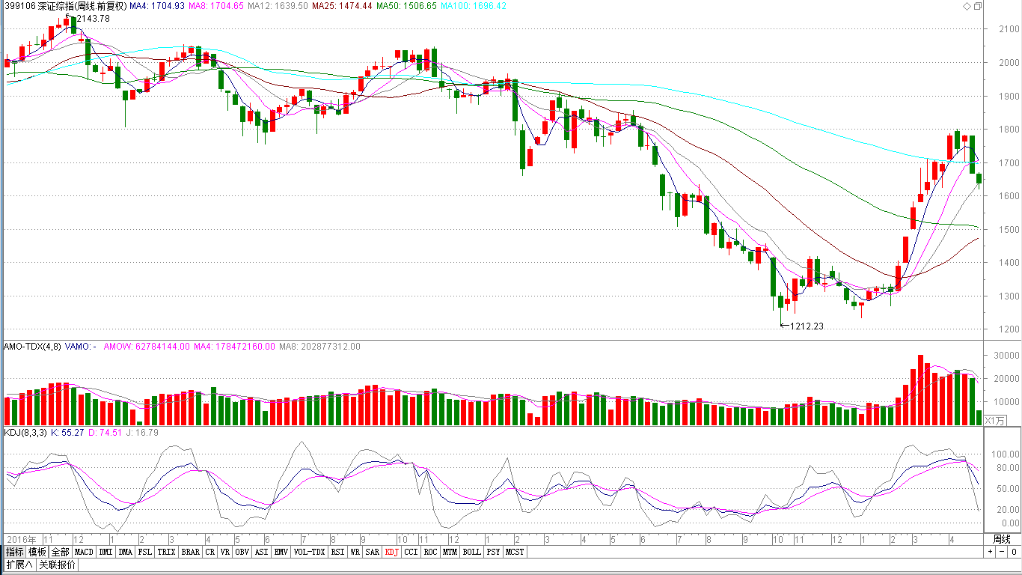Switch indicator to TRIX

pos(166,552)
